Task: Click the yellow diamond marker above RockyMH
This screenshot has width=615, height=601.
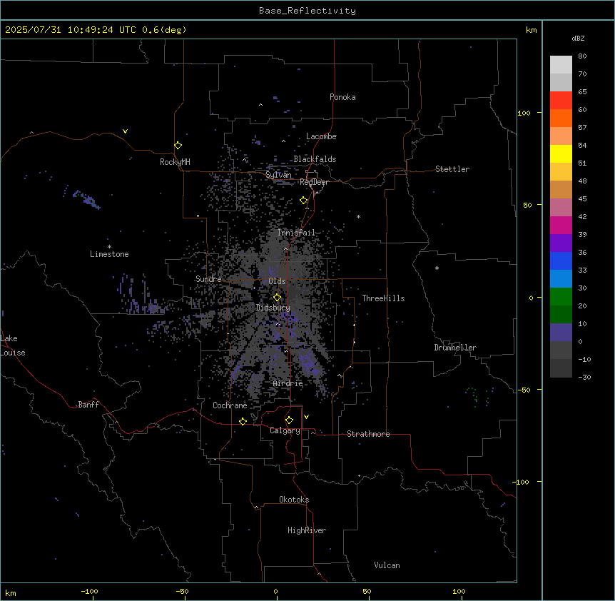Action: (x=178, y=146)
